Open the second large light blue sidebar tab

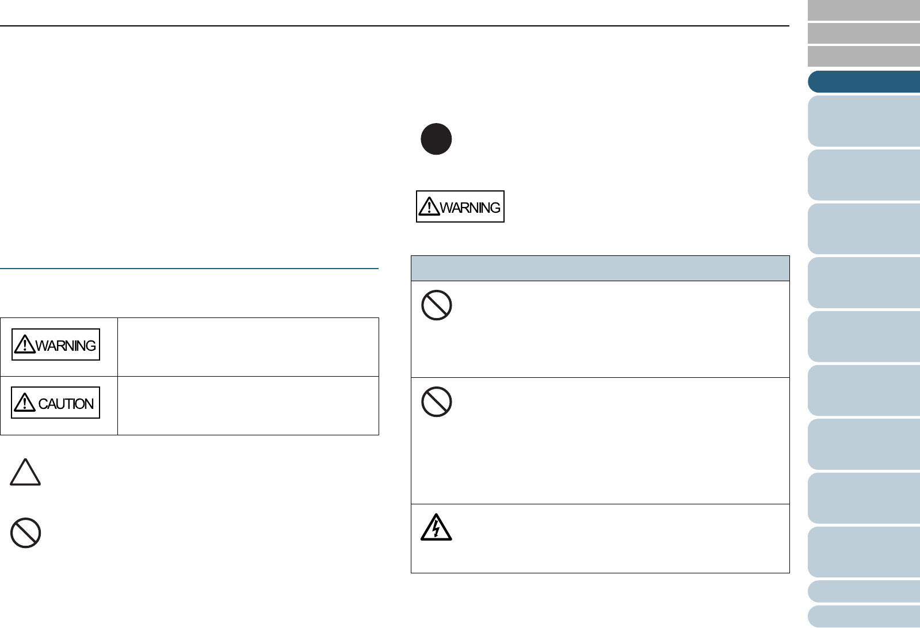864,175
